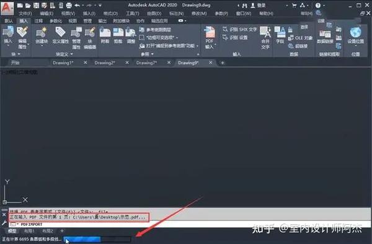Click Recognize SHX Text (识别 SHX 文字)

click(240, 29)
